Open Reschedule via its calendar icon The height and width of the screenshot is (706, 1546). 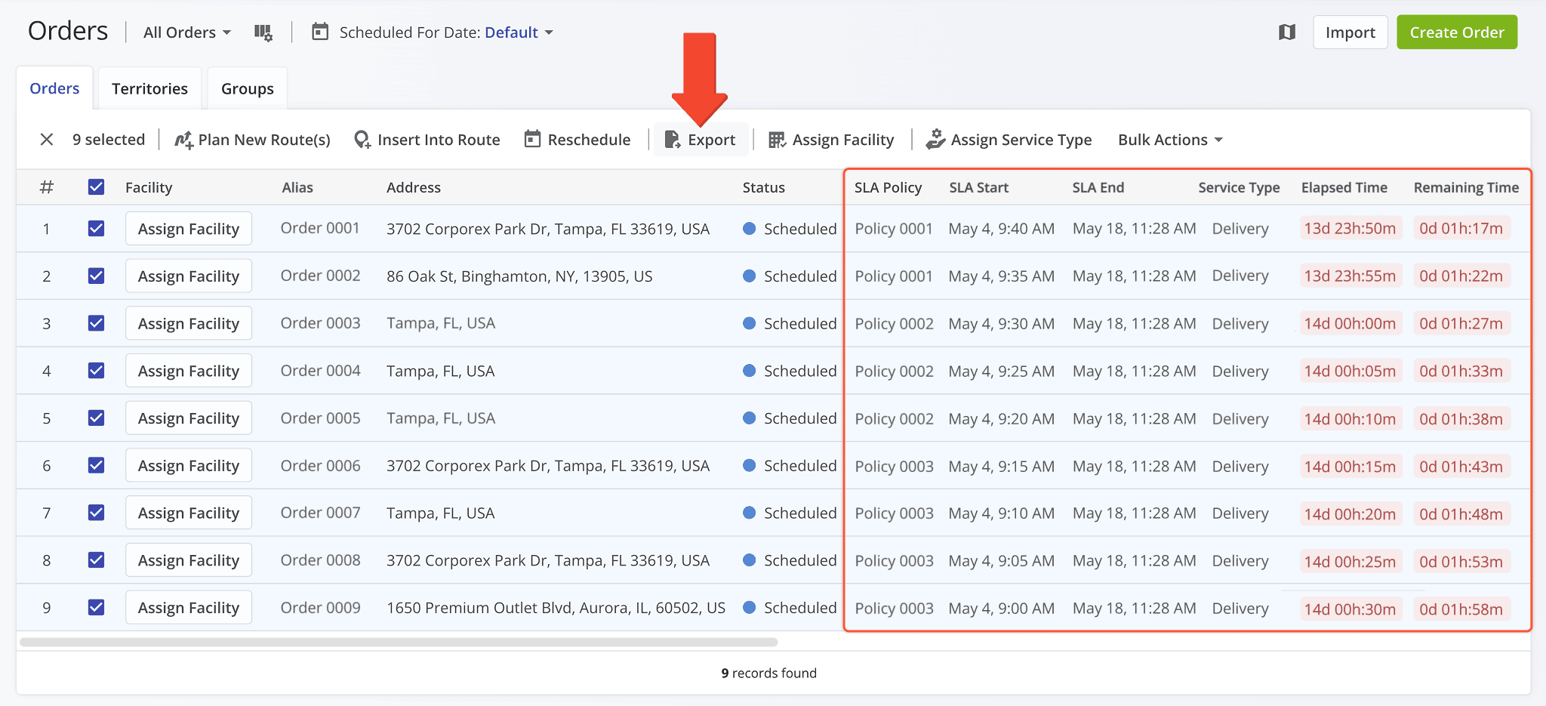(533, 139)
